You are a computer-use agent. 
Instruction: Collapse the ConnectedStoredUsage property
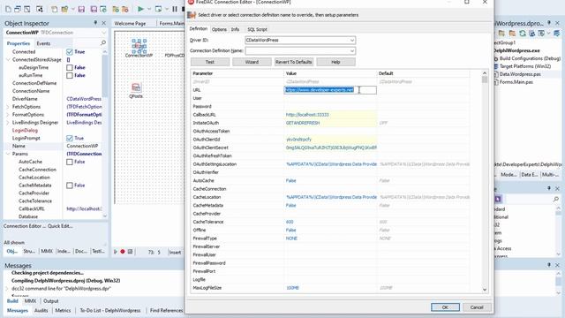tap(8, 59)
